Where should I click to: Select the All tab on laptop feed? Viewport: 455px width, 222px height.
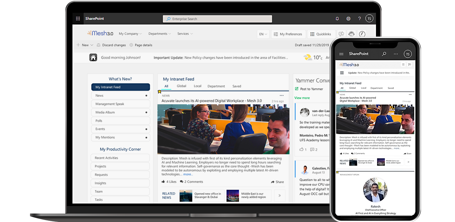coord(166,86)
